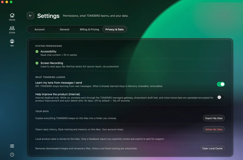
Task: Click the Settings page title
Action: [x=48, y=16]
